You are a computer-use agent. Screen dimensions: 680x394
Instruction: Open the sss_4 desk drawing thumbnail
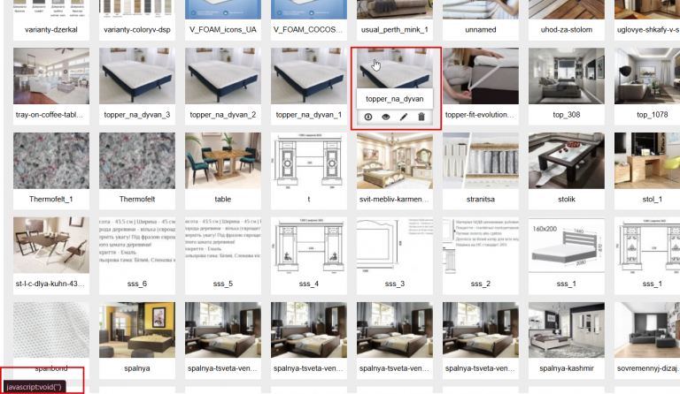[x=309, y=246]
